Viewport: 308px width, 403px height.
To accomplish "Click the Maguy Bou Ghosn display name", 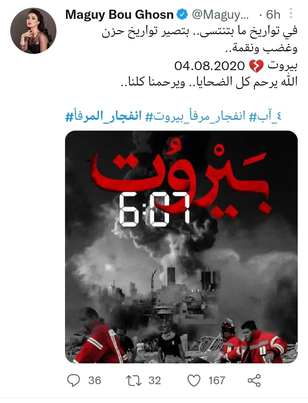I will (119, 15).
